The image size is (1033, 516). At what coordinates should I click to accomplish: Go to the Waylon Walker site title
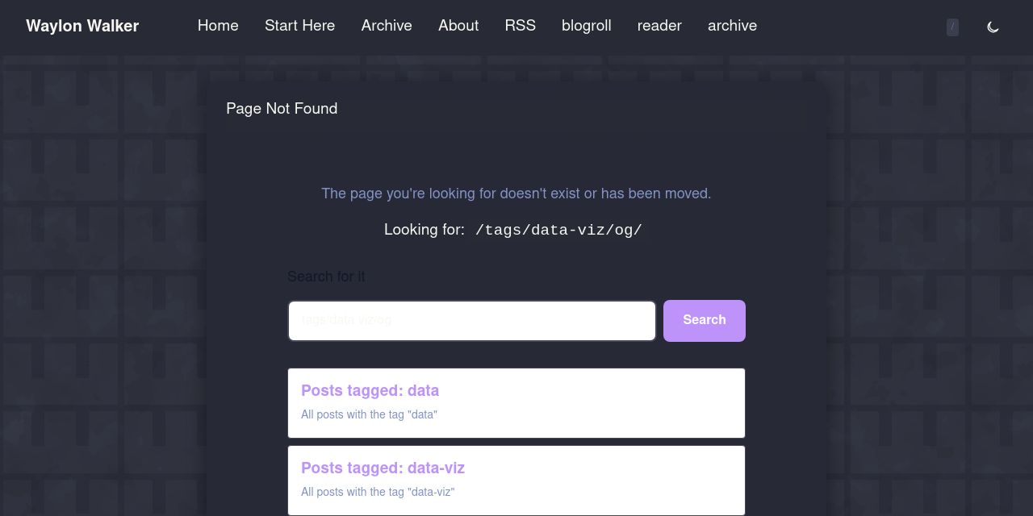pos(82,26)
